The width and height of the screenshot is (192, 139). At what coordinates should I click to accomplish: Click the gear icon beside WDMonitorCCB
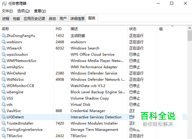pos(3,85)
